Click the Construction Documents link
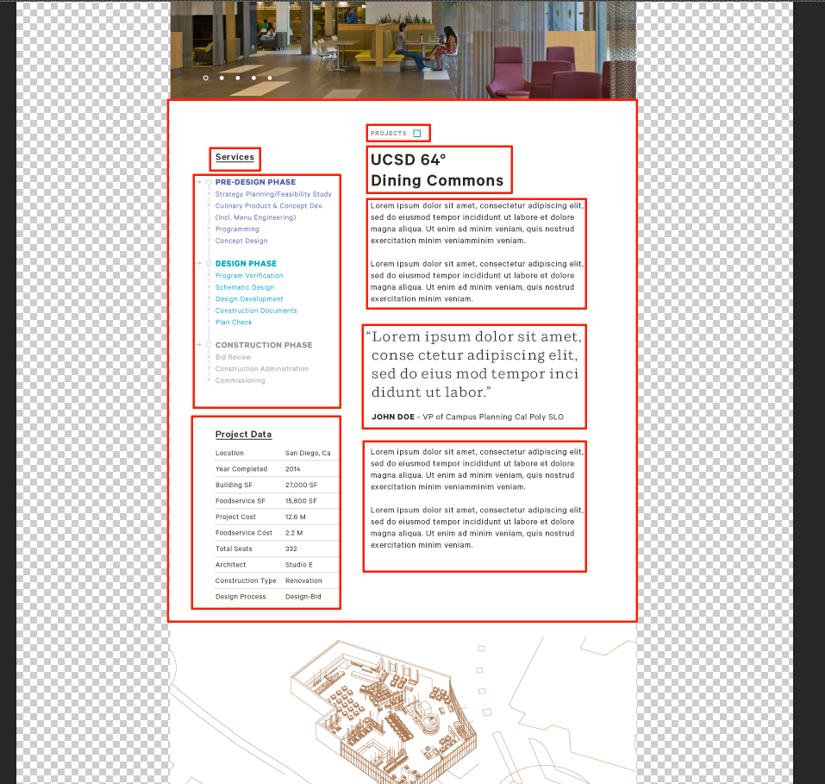Image resolution: width=825 pixels, height=784 pixels. pos(256,310)
